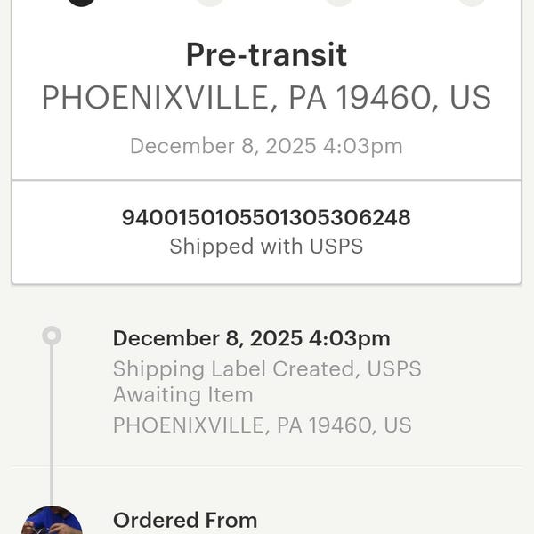Select tracking number 9400150105501305306248

tap(266, 217)
